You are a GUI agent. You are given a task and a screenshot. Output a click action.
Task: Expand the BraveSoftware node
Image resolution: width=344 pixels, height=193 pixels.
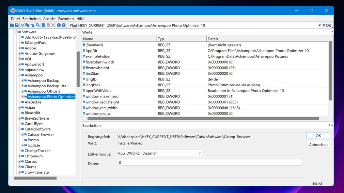tap(19, 118)
